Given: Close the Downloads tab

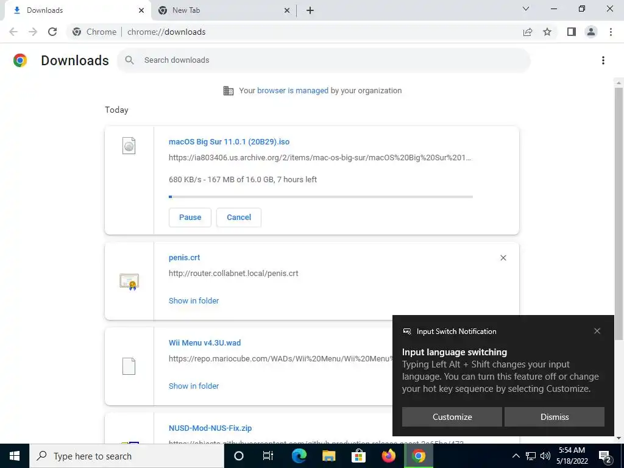Looking at the screenshot, I should [141, 10].
